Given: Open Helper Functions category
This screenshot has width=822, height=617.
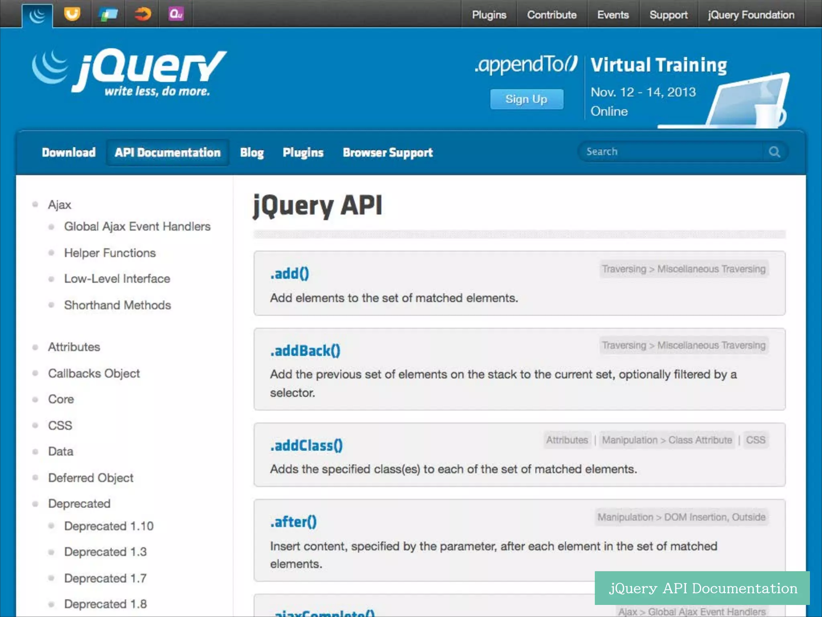Looking at the screenshot, I should pos(110,253).
